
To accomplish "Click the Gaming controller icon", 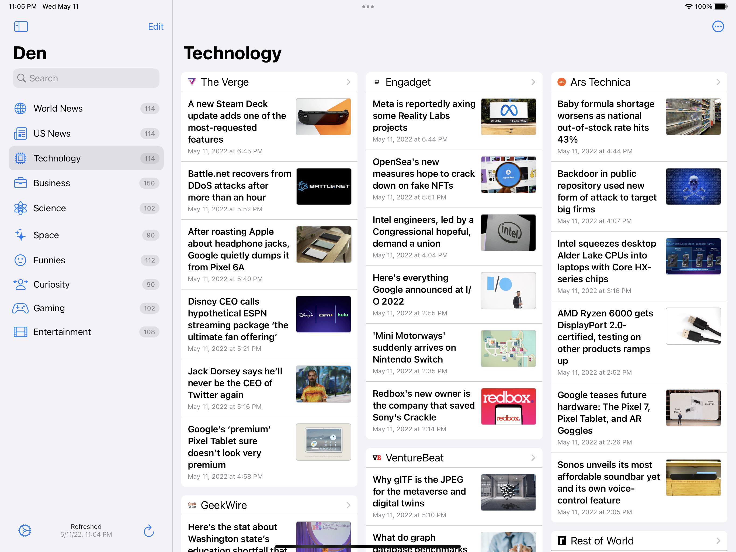I will (x=20, y=308).
